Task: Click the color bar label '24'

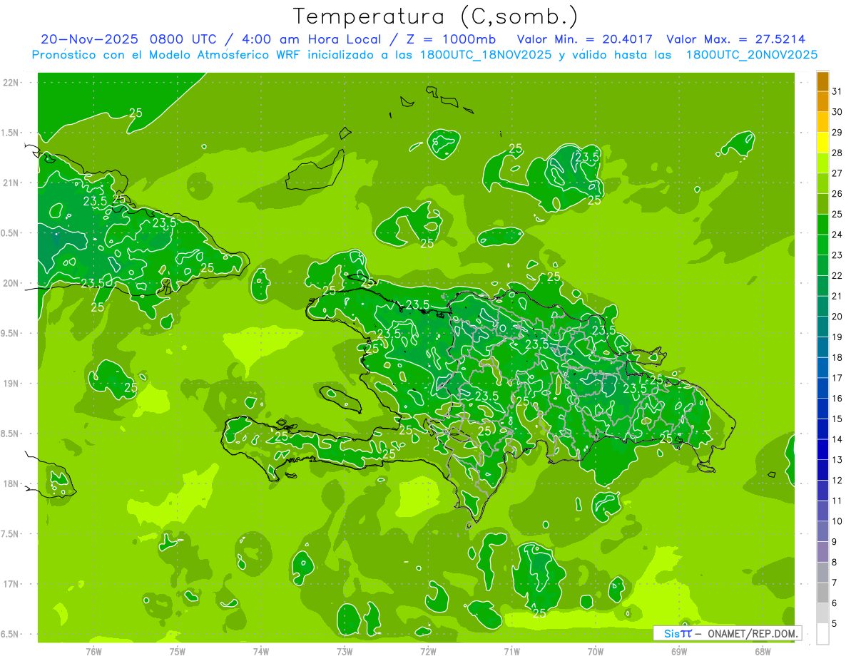Action: click(837, 235)
